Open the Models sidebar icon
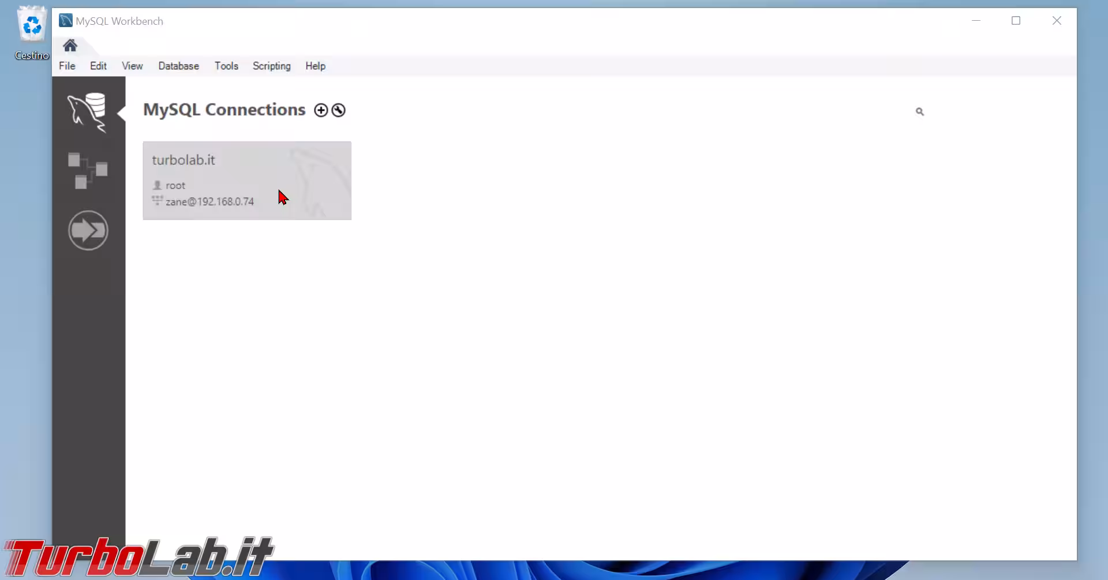 click(x=88, y=171)
